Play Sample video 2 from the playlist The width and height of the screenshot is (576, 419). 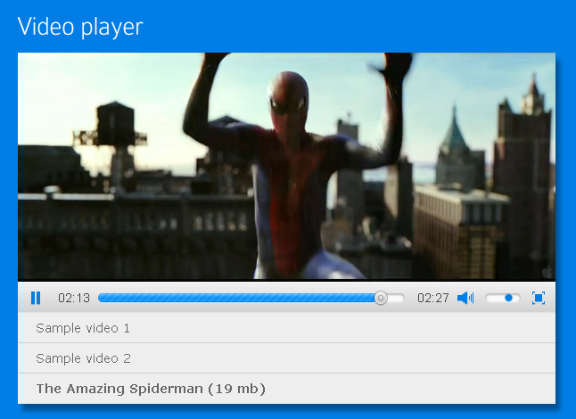[x=286, y=358]
